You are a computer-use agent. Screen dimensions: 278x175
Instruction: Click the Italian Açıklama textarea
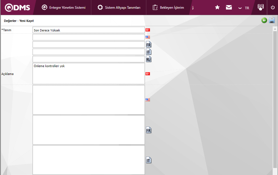89,160
